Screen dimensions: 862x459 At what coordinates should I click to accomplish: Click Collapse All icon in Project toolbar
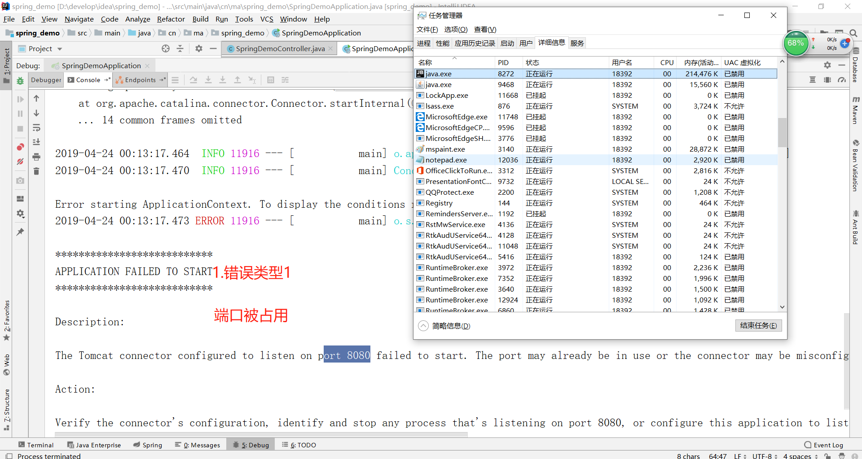(180, 48)
